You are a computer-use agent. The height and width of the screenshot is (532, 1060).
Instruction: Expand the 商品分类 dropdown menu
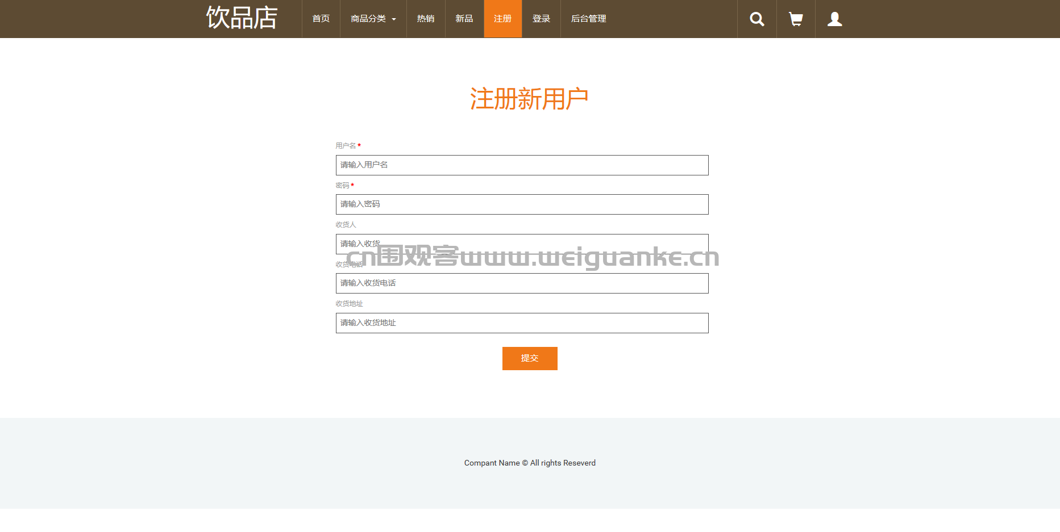point(373,19)
